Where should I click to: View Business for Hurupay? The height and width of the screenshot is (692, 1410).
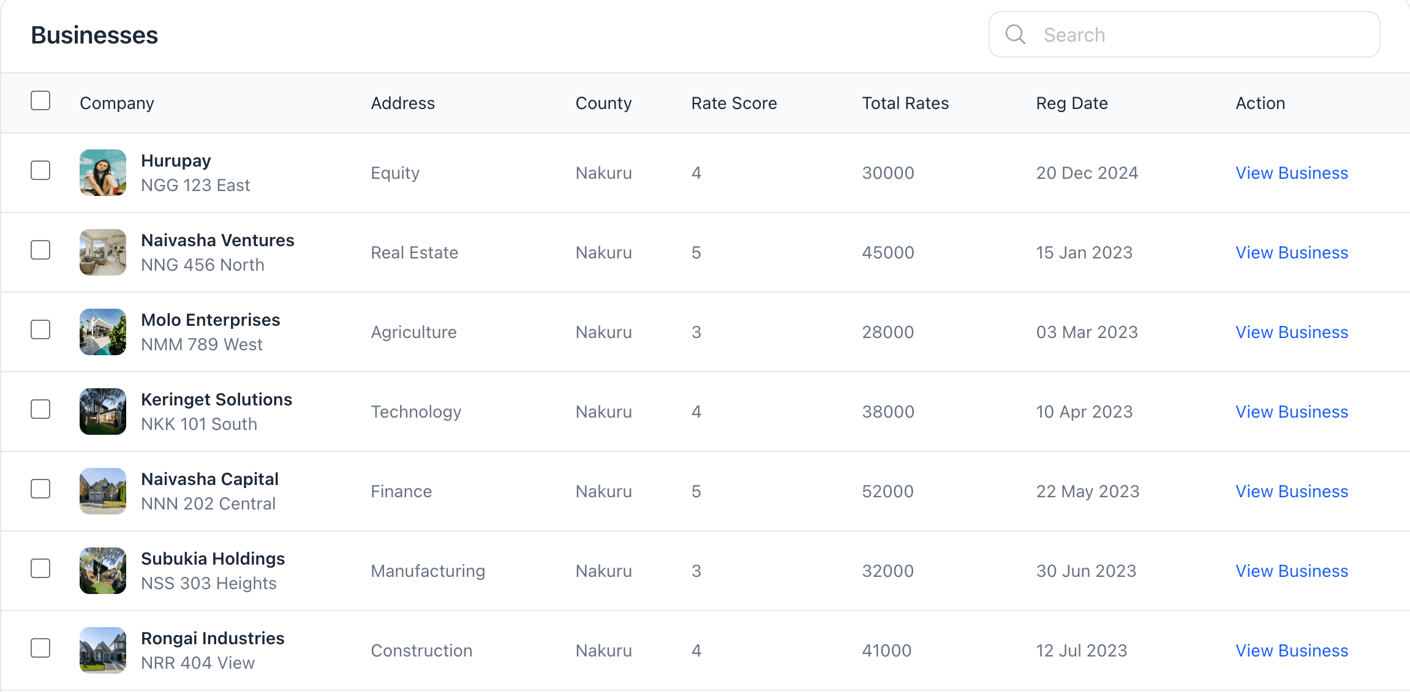coord(1292,173)
